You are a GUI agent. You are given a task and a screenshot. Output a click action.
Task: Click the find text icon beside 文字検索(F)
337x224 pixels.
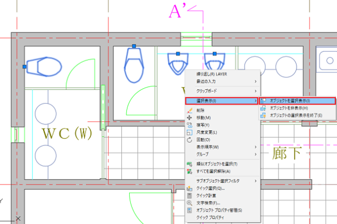pos(189,203)
